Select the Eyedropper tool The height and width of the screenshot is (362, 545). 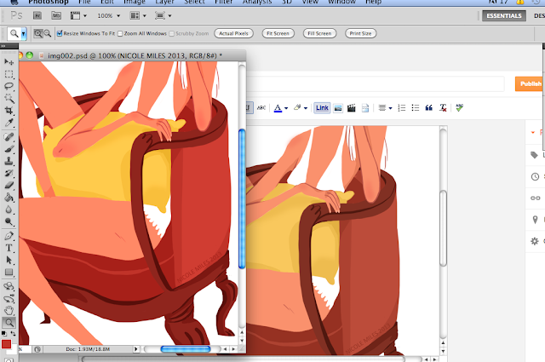pyautogui.click(x=9, y=123)
